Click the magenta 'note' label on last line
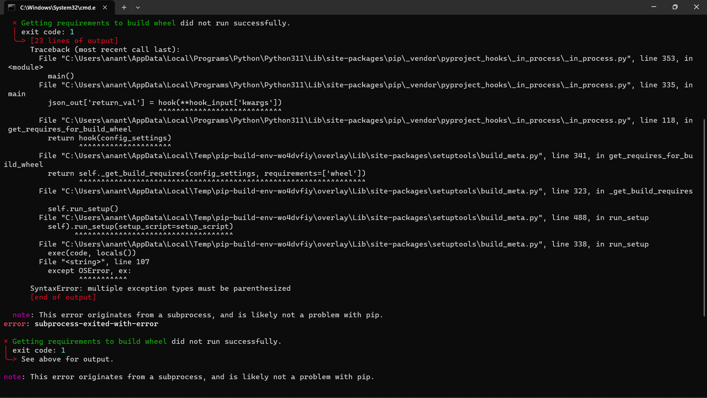The height and width of the screenshot is (398, 707). pyautogui.click(x=13, y=377)
